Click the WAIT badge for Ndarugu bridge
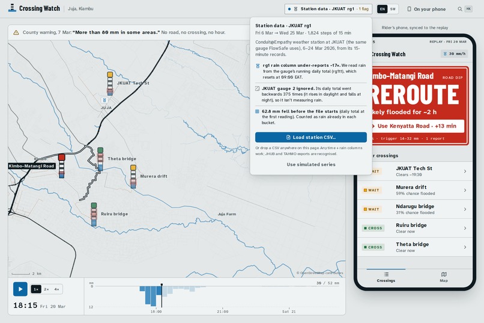The width and height of the screenshot is (484, 323). click(371, 209)
